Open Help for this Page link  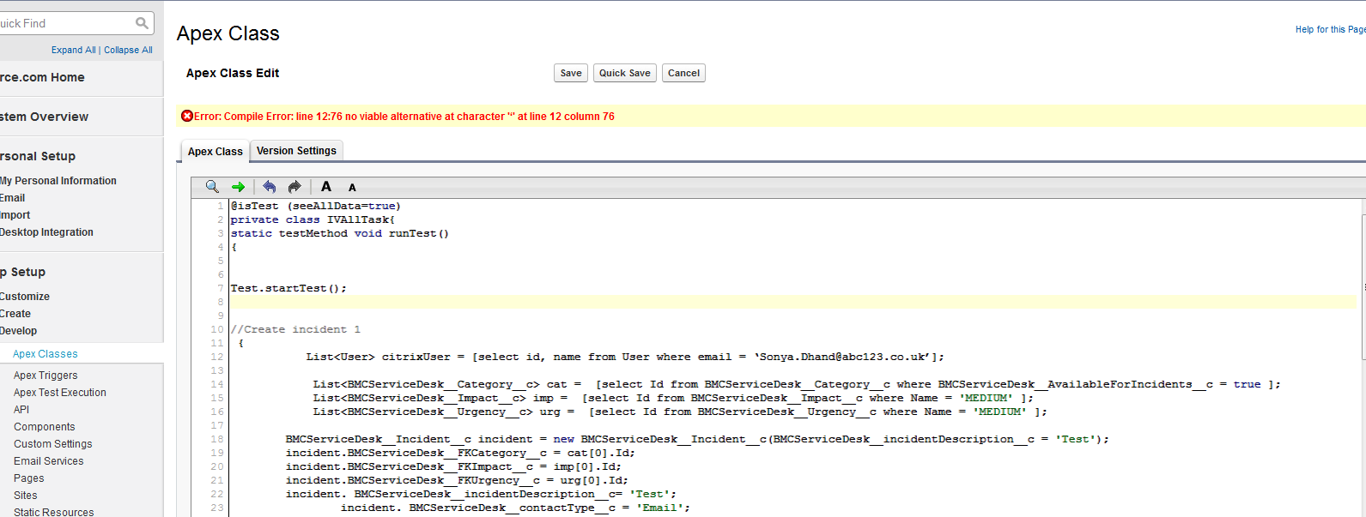pos(1330,29)
